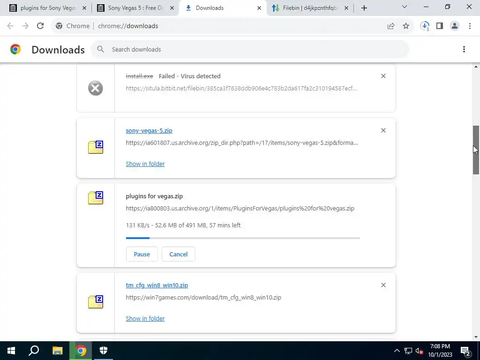
Task: Click the Search downloads field
Action: coord(250,49)
